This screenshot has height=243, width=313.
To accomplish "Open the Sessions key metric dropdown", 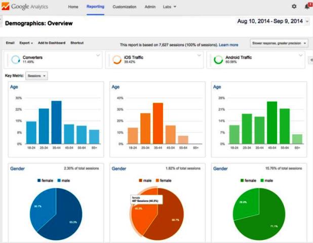I will pyautogui.click(x=37, y=76).
